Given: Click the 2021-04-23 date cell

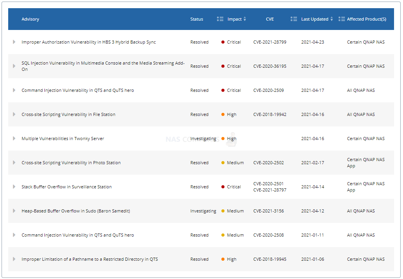Looking at the screenshot, I should (x=313, y=42).
